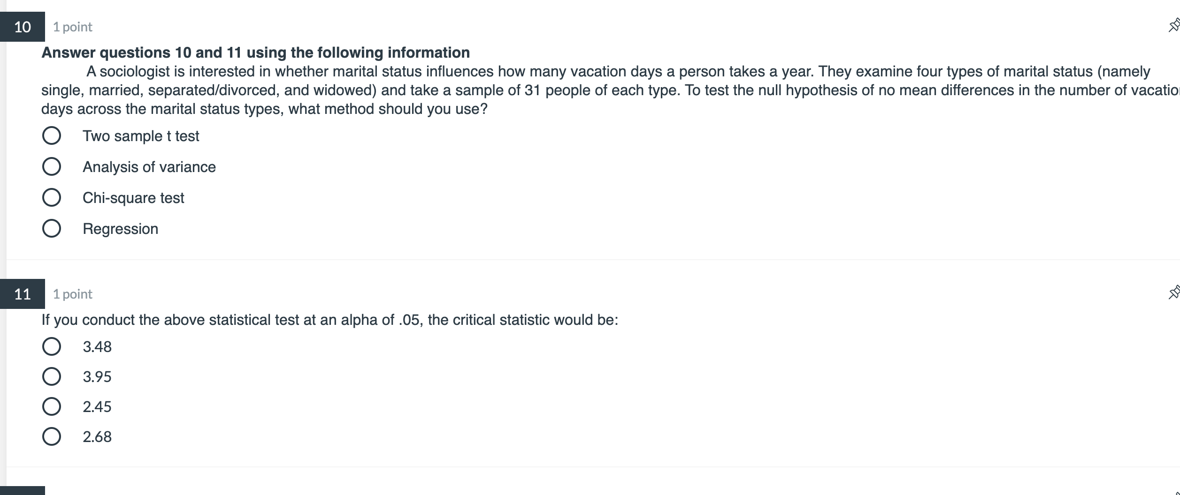Image resolution: width=1180 pixels, height=495 pixels.
Task: Pin question 10 with the pushpin icon
Action: click(x=1174, y=25)
